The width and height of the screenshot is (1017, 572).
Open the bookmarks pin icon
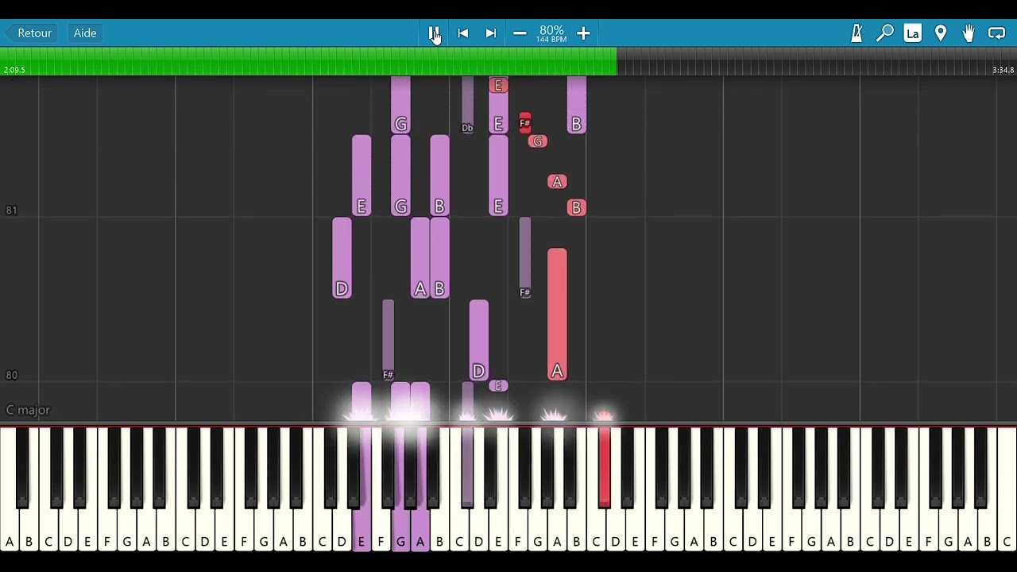pyautogui.click(x=941, y=33)
